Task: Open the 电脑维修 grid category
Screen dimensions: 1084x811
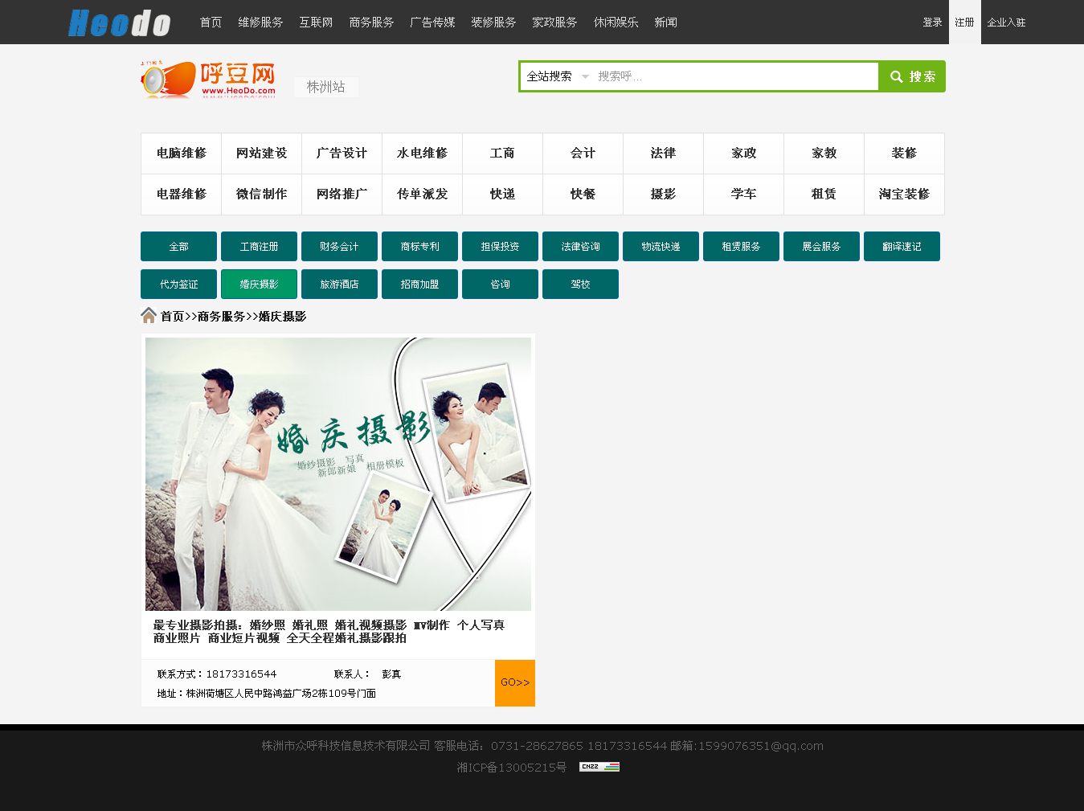Action: tap(181, 154)
